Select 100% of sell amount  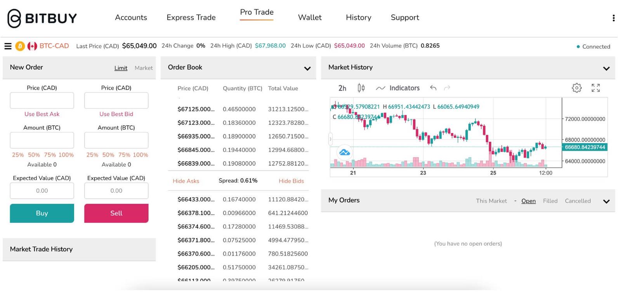click(x=141, y=155)
